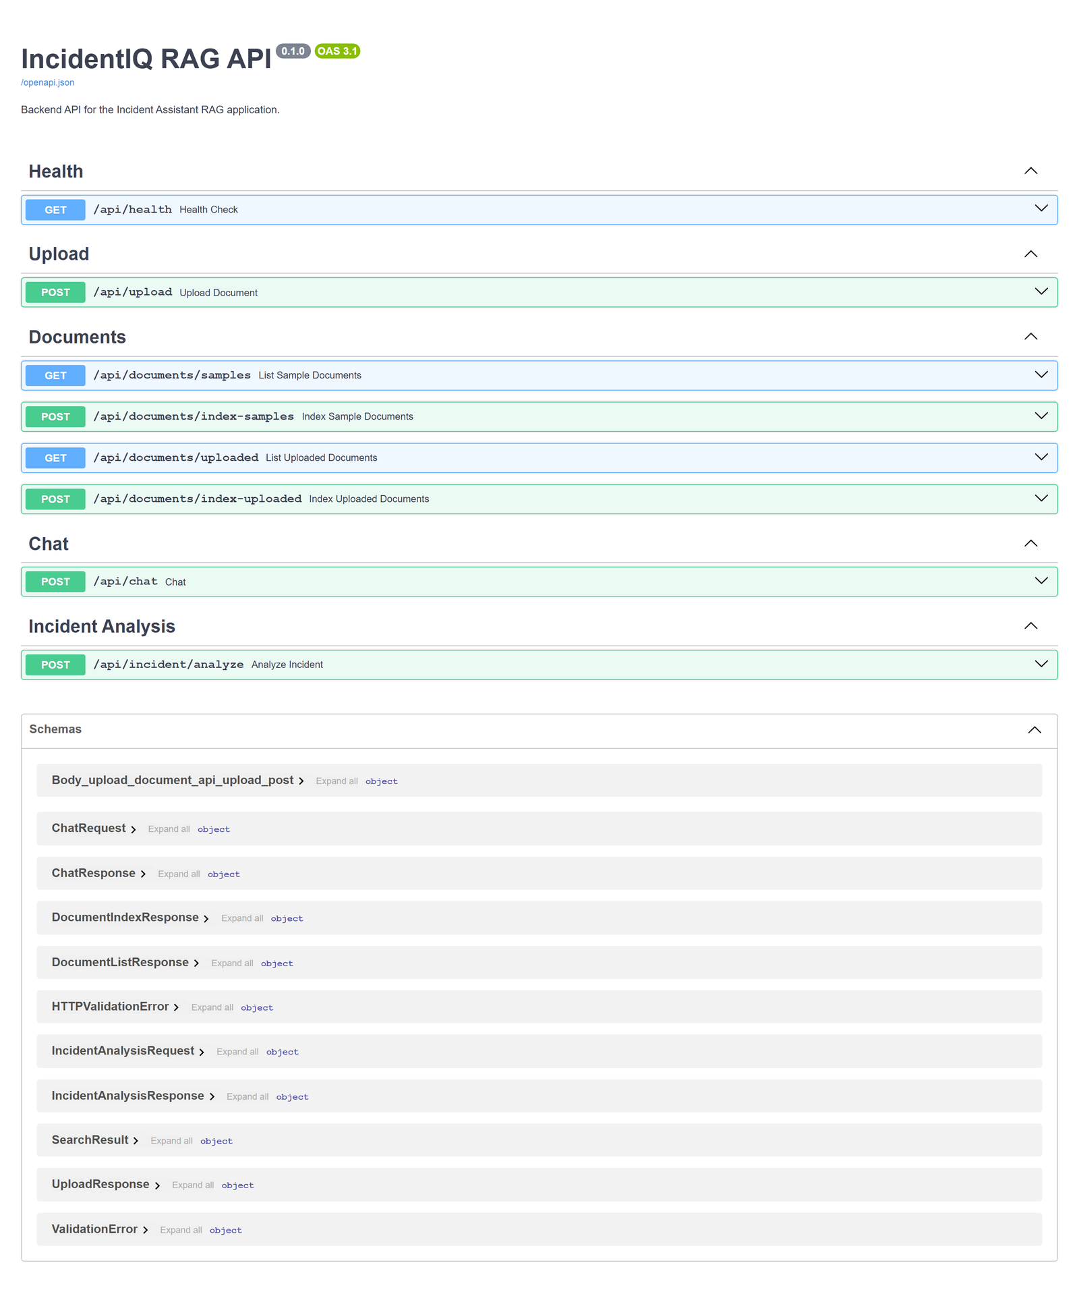This screenshot has width=1079, height=1290.
Task: Expand the ChatResponse schema arrow
Action: pos(143,874)
